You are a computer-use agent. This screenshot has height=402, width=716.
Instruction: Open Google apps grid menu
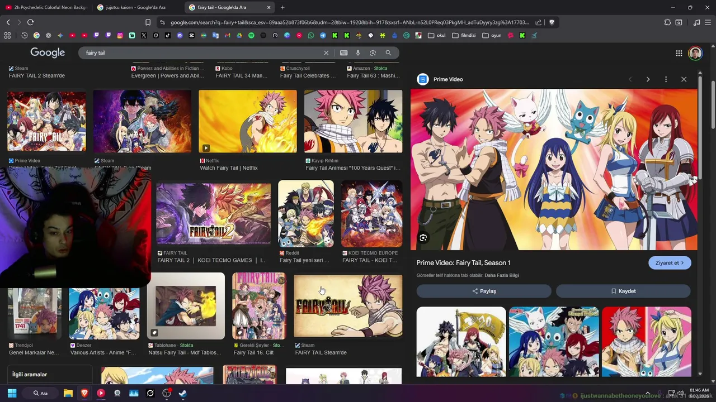pos(679,53)
